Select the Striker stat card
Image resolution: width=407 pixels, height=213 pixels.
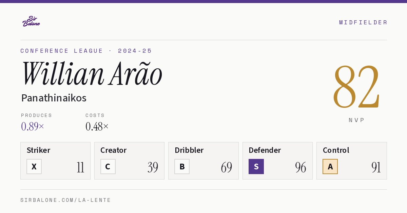coord(55,161)
